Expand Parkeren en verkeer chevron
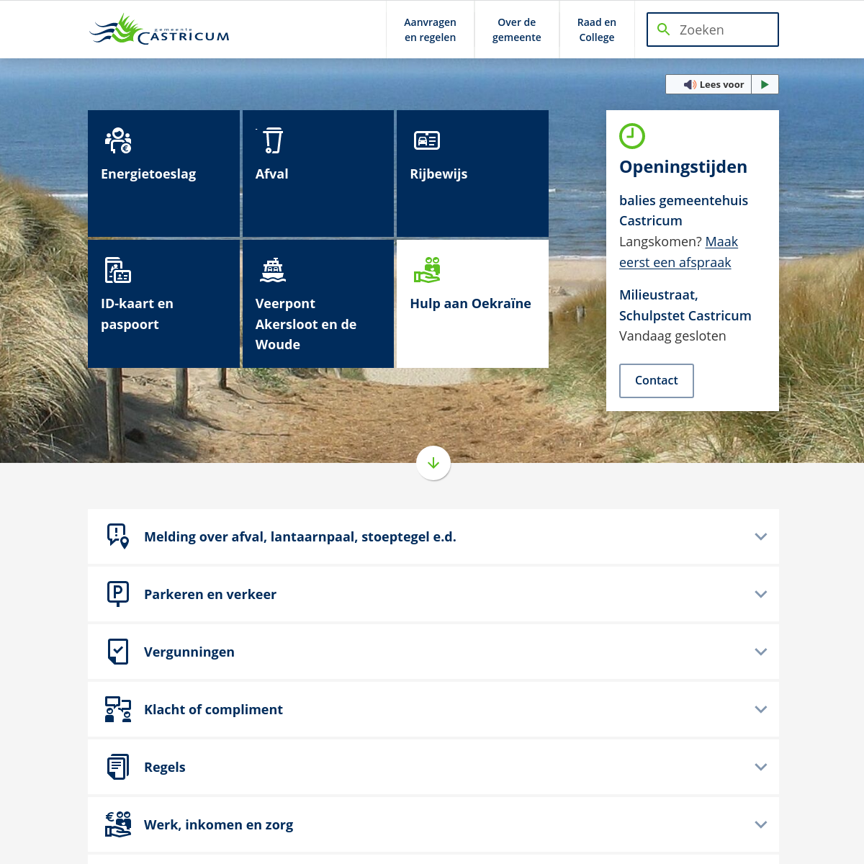The image size is (864, 864). 761,594
